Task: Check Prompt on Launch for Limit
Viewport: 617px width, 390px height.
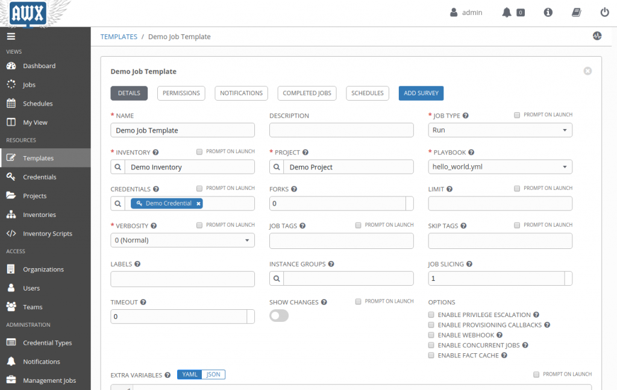Action: click(517, 189)
